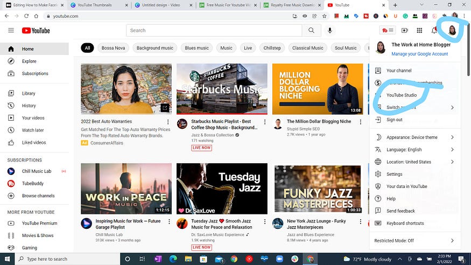Open options for Inspiring Music for Work video
This screenshot has width=471, height=265.
(169, 221)
